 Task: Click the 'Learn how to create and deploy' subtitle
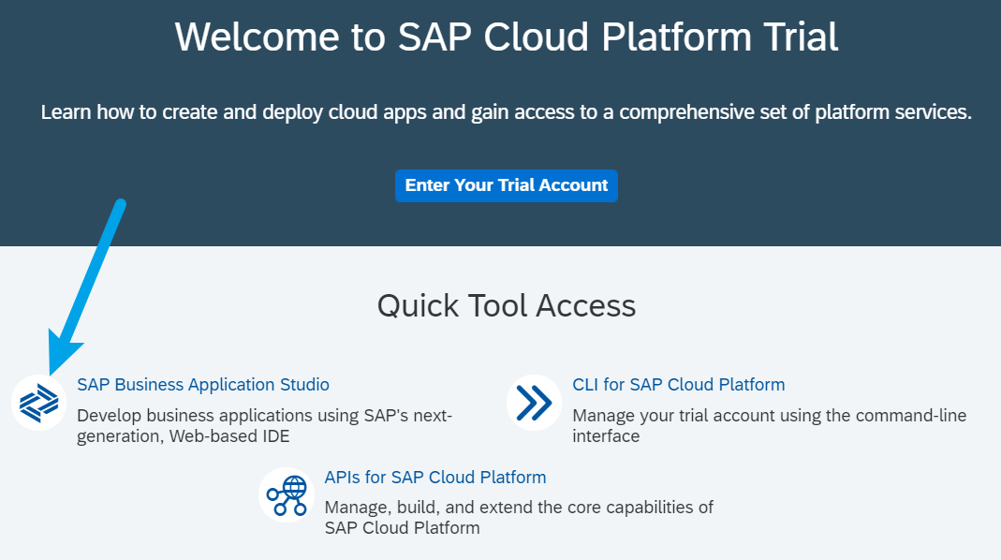coord(507,111)
